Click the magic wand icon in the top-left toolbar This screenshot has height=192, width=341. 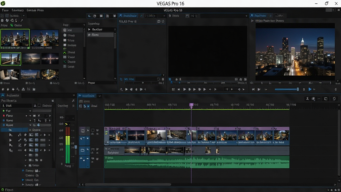(x=22, y=20)
